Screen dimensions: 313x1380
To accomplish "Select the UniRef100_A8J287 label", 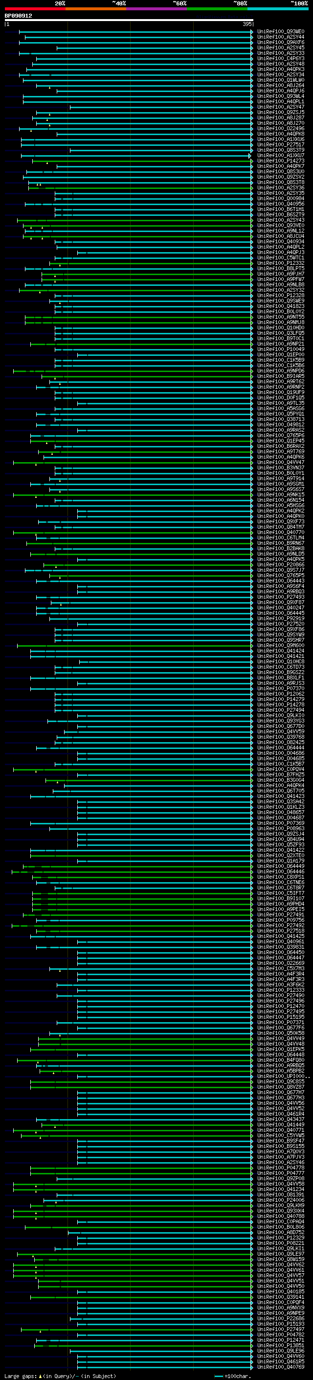I will 280,118.
